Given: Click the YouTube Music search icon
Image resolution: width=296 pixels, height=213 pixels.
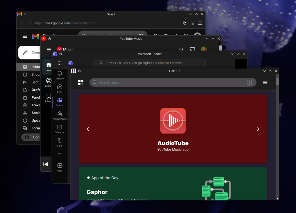Looking at the screenshot, I should pyautogui.click(x=181, y=50).
